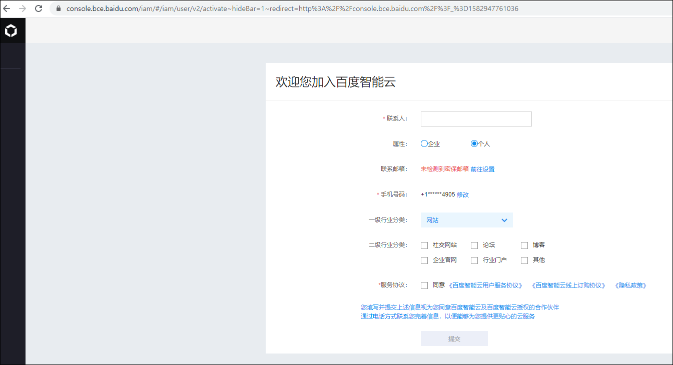Open 百度智能云线上订购协议 link
Screen dimensions: 673x365
[568, 285]
